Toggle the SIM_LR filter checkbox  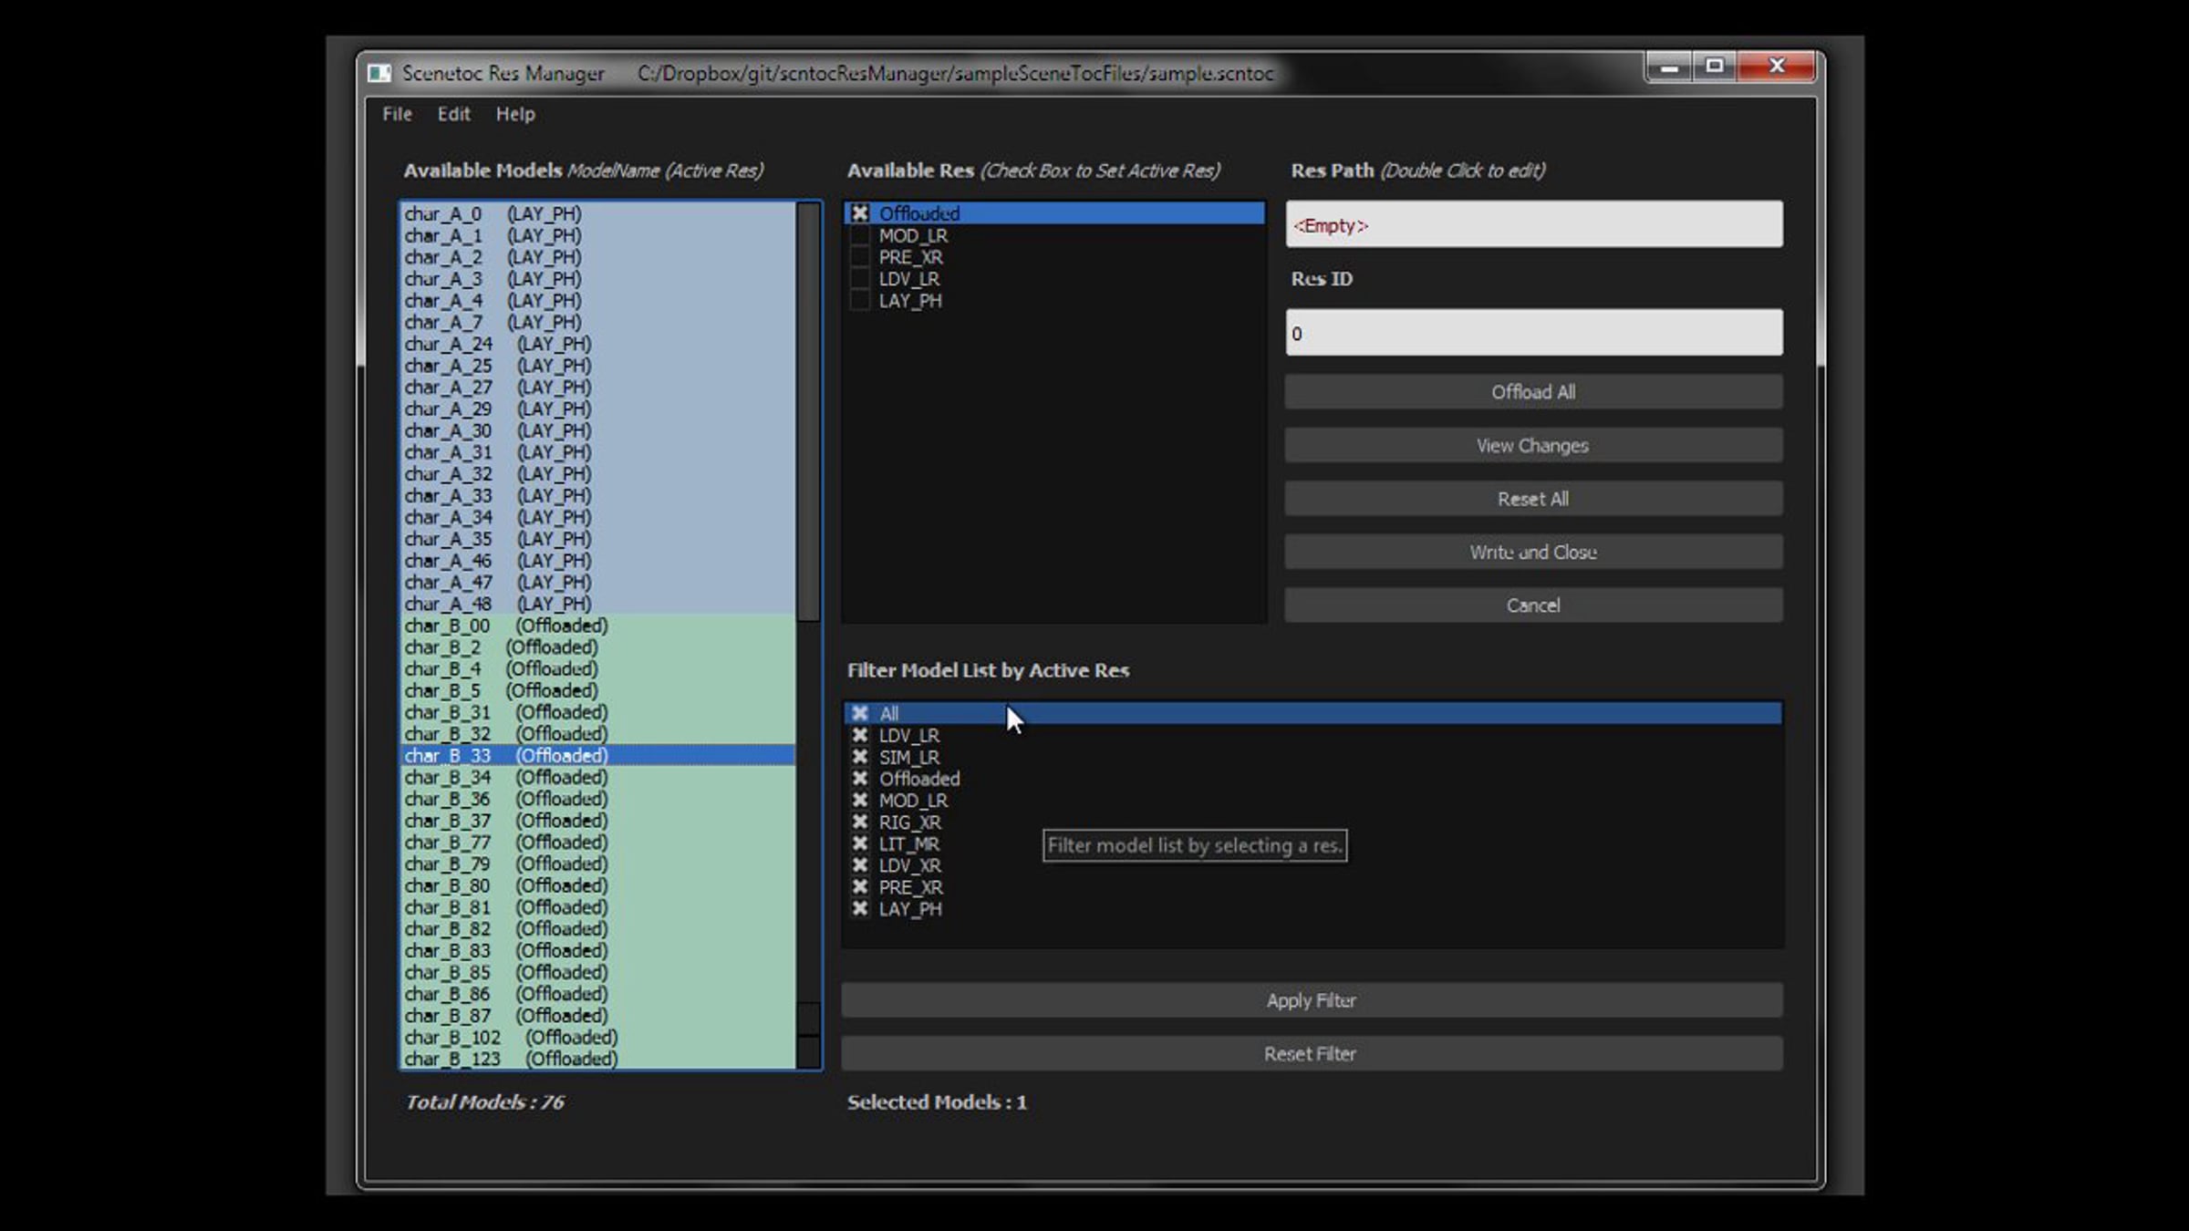(859, 757)
